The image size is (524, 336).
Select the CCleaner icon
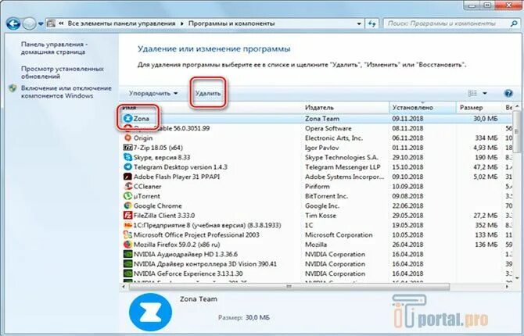[x=127, y=187]
